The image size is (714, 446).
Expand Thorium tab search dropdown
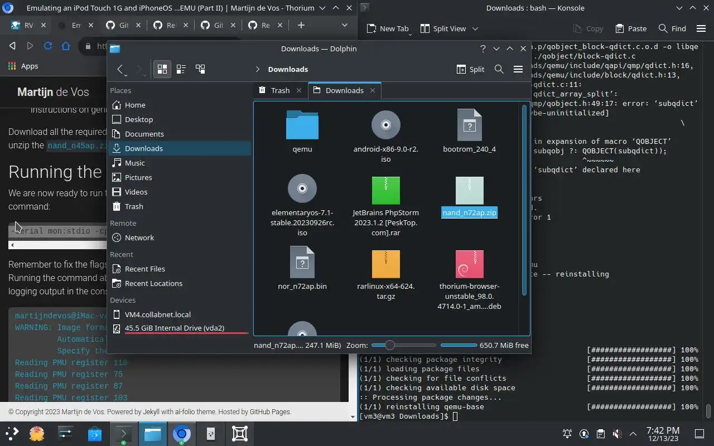click(x=344, y=25)
